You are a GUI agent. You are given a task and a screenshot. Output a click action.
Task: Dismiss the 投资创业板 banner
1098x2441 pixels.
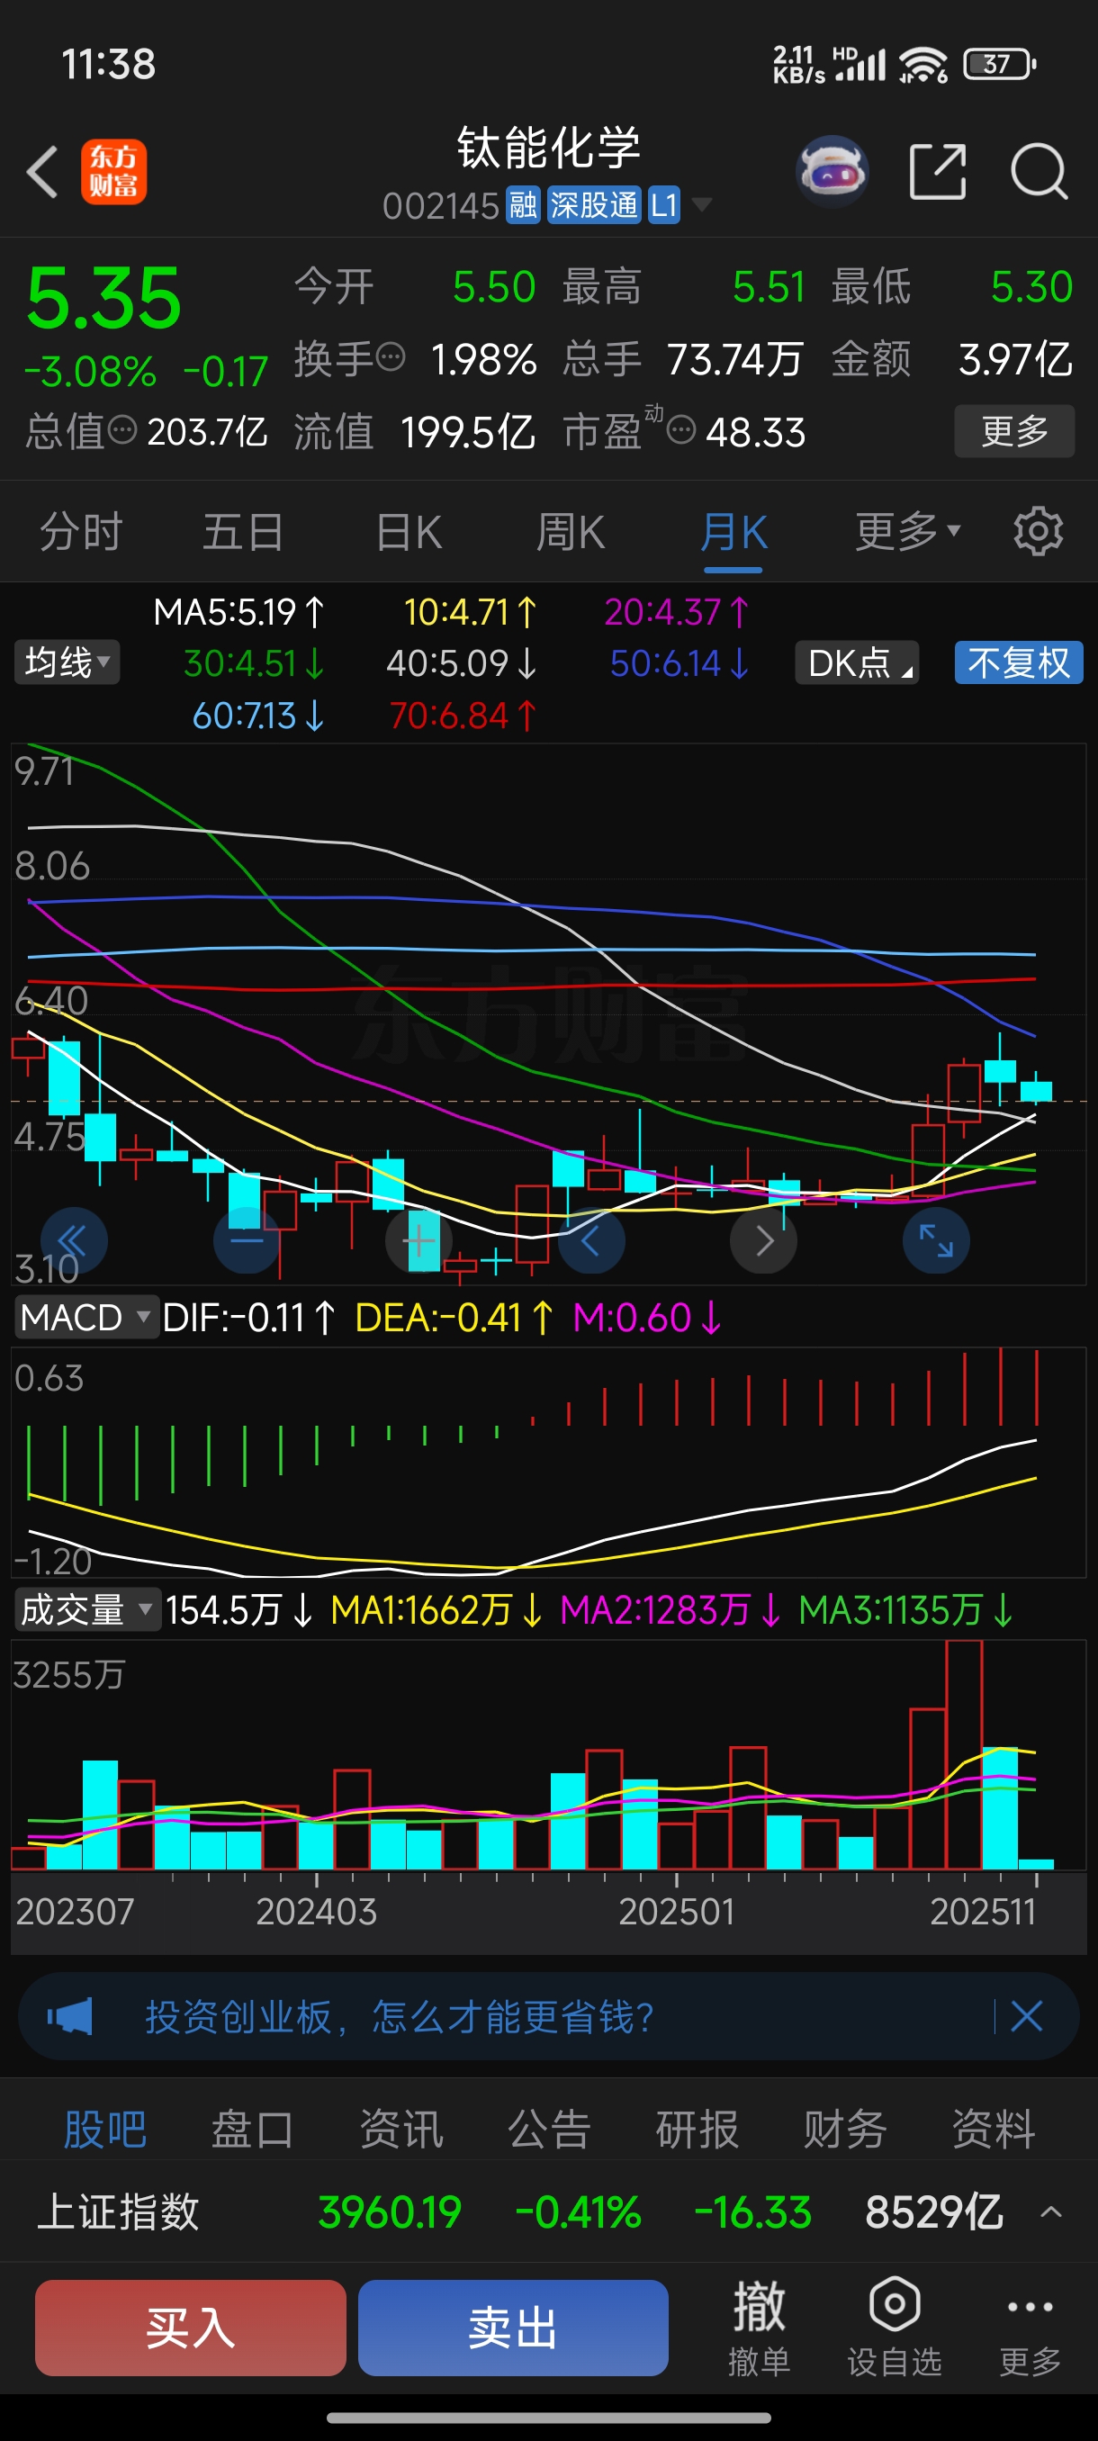(x=1027, y=2015)
